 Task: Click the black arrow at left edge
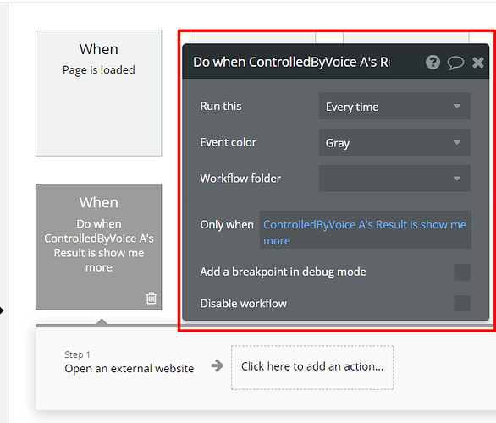point(2,310)
